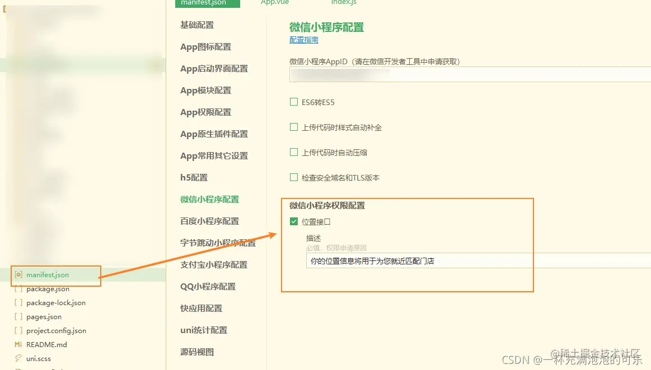This screenshot has width=651, height=370.
Task: Click the manifest.json file icon in tree
Action: pos(18,274)
